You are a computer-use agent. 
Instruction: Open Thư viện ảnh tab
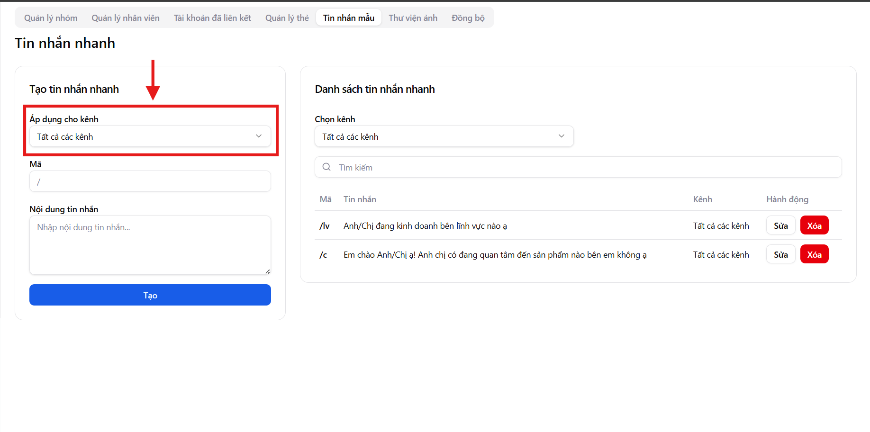pyautogui.click(x=413, y=18)
